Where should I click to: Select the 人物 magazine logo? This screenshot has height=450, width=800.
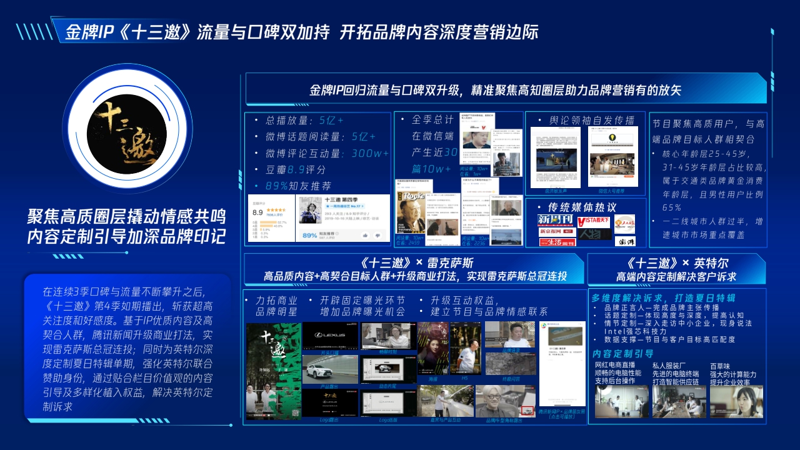595,234
